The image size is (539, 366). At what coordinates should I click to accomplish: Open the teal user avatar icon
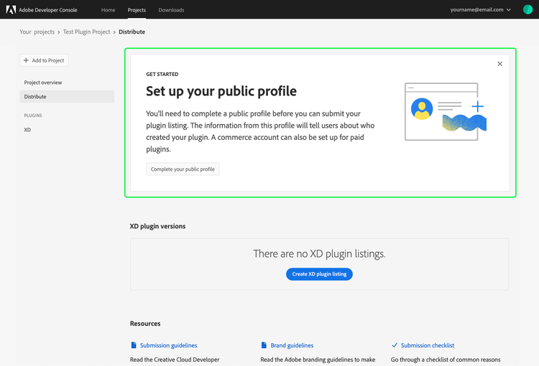pos(528,9)
